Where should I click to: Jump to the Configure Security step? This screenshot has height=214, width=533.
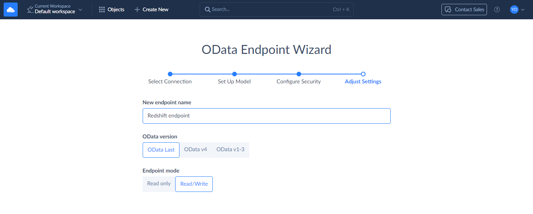tap(298, 74)
